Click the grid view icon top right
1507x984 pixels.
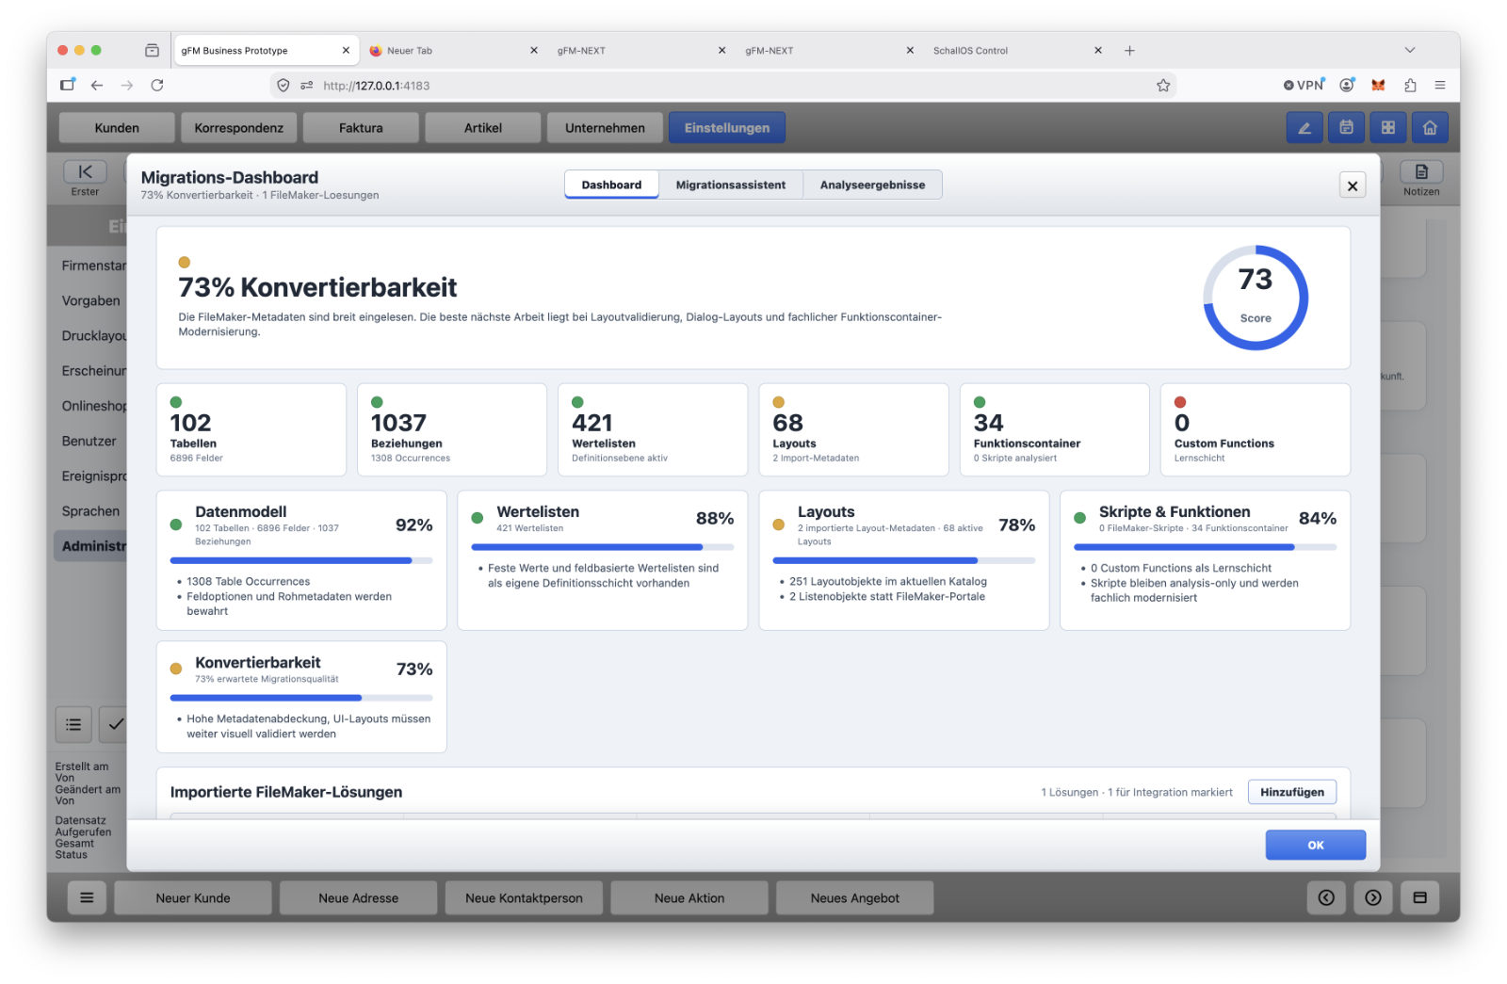1387,128
